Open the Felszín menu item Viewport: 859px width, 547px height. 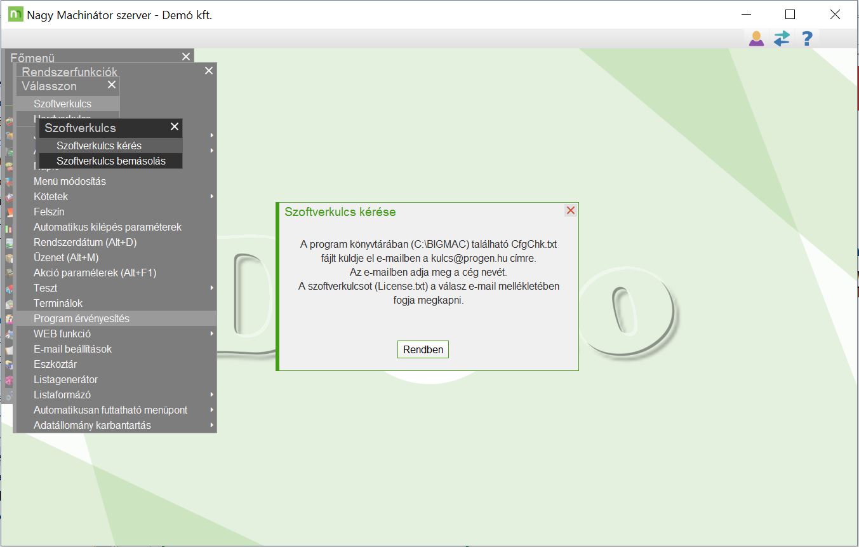click(x=115, y=212)
